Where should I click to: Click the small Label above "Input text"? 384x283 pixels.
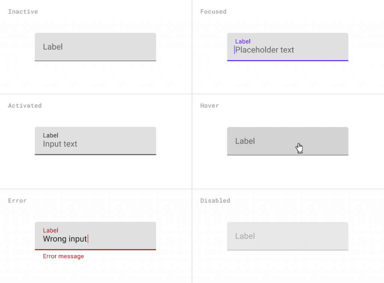tap(51, 135)
